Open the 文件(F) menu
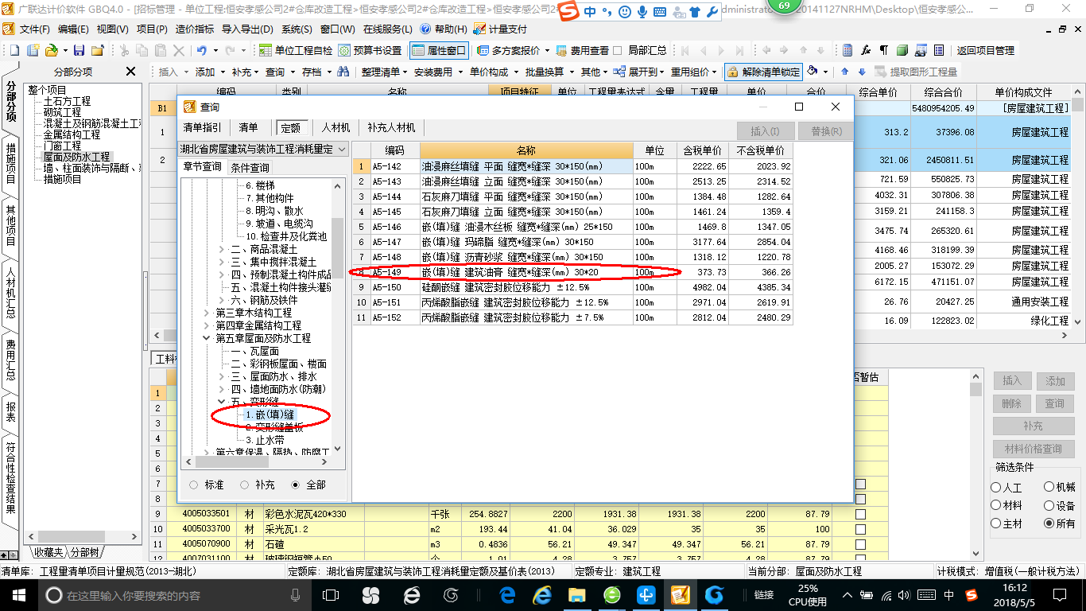 [x=34, y=29]
